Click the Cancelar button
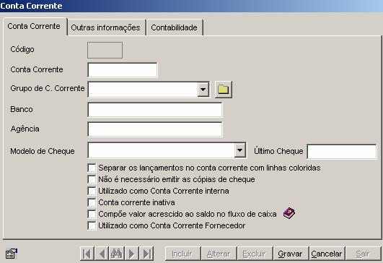 327,254
